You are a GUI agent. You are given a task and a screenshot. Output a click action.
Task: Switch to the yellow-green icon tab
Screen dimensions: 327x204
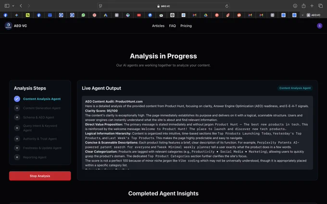point(28,15)
